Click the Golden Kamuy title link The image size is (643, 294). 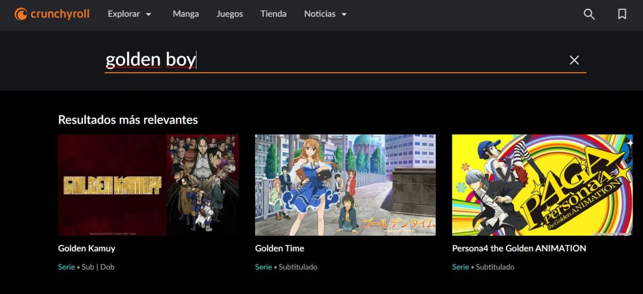(x=86, y=248)
